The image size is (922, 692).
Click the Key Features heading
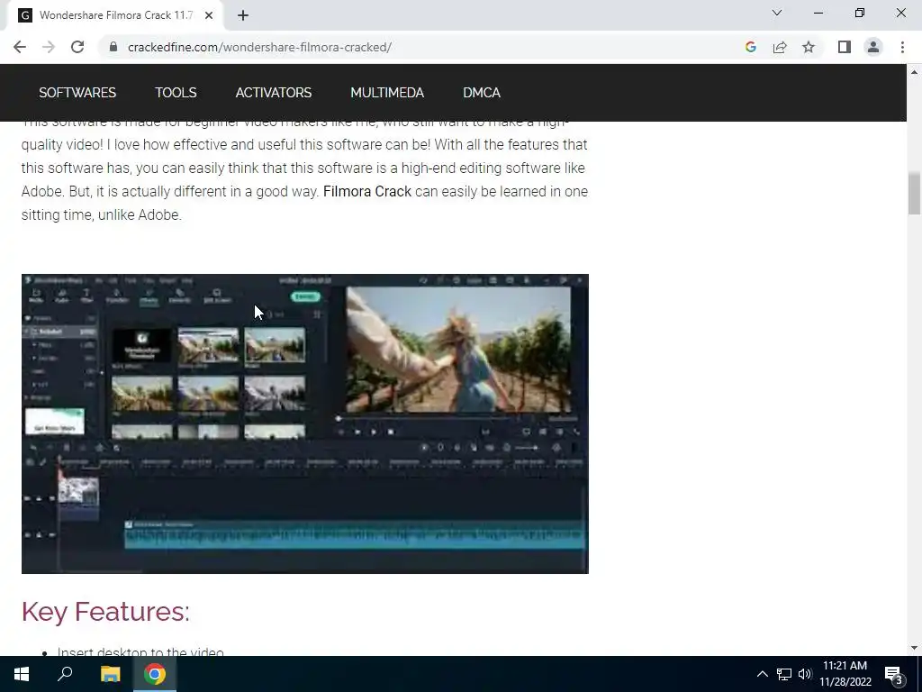(x=106, y=612)
